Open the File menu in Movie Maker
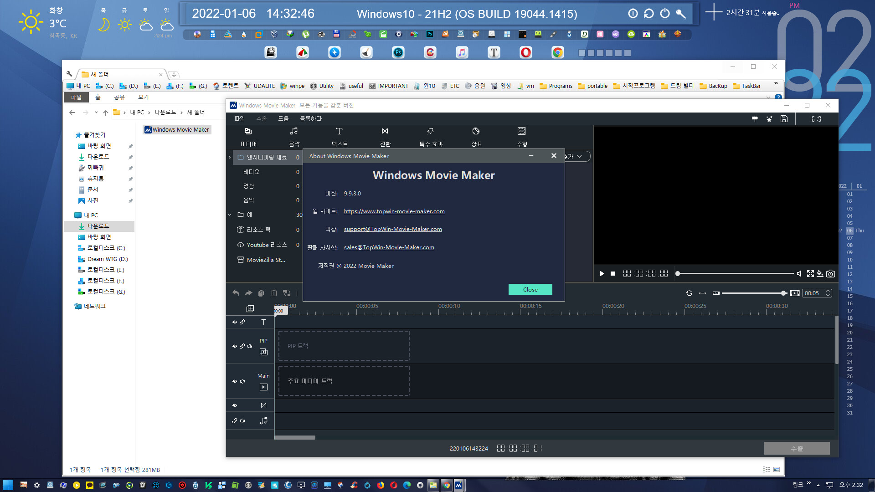Viewport: 875px width, 492px height. [x=239, y=119]
